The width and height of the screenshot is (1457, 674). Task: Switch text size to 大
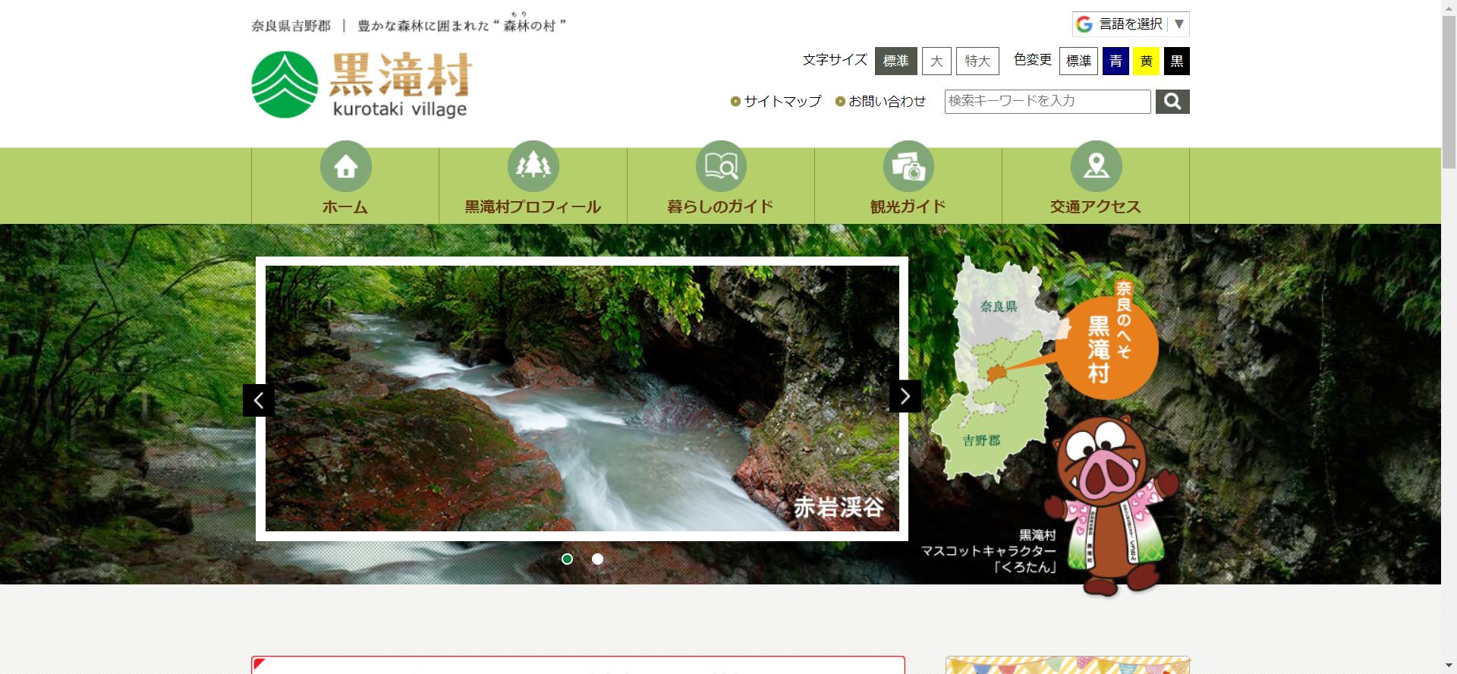click(x=936, y=61)
